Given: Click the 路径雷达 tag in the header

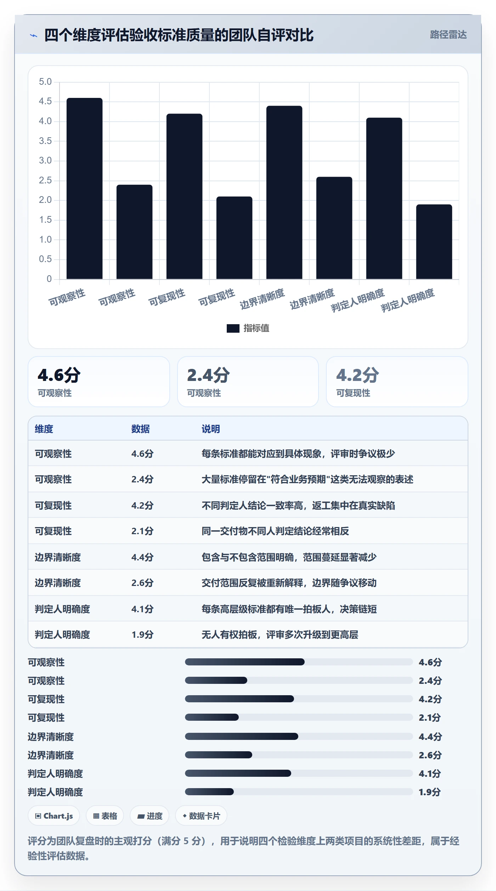Looking at the screenshot, I should [x=448, y=34].
